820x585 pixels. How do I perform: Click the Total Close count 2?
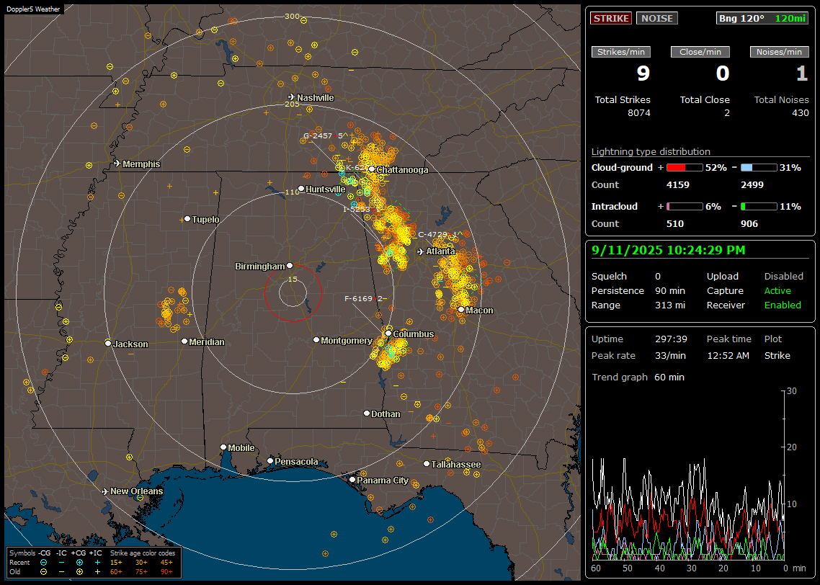[727, 113]
